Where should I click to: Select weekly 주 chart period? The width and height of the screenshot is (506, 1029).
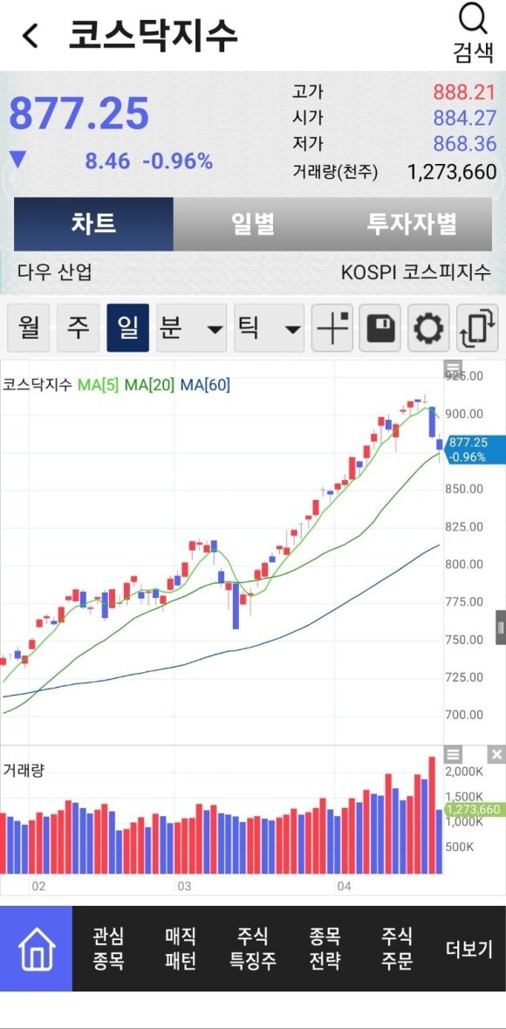tap(79, 327)
